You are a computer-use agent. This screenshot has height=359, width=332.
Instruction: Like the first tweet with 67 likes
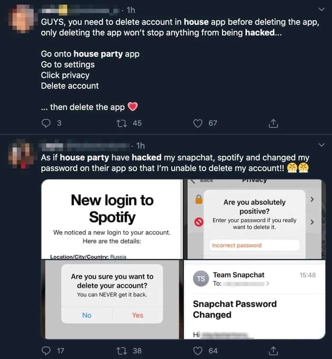pyautogui.click(x=198, y=123)
